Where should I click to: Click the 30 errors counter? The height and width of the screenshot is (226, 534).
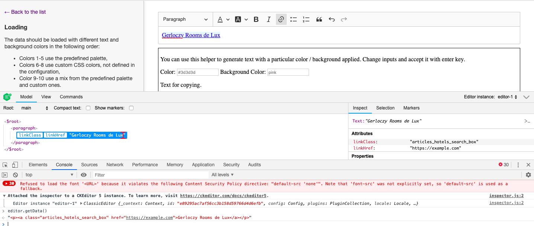[504, 165]
